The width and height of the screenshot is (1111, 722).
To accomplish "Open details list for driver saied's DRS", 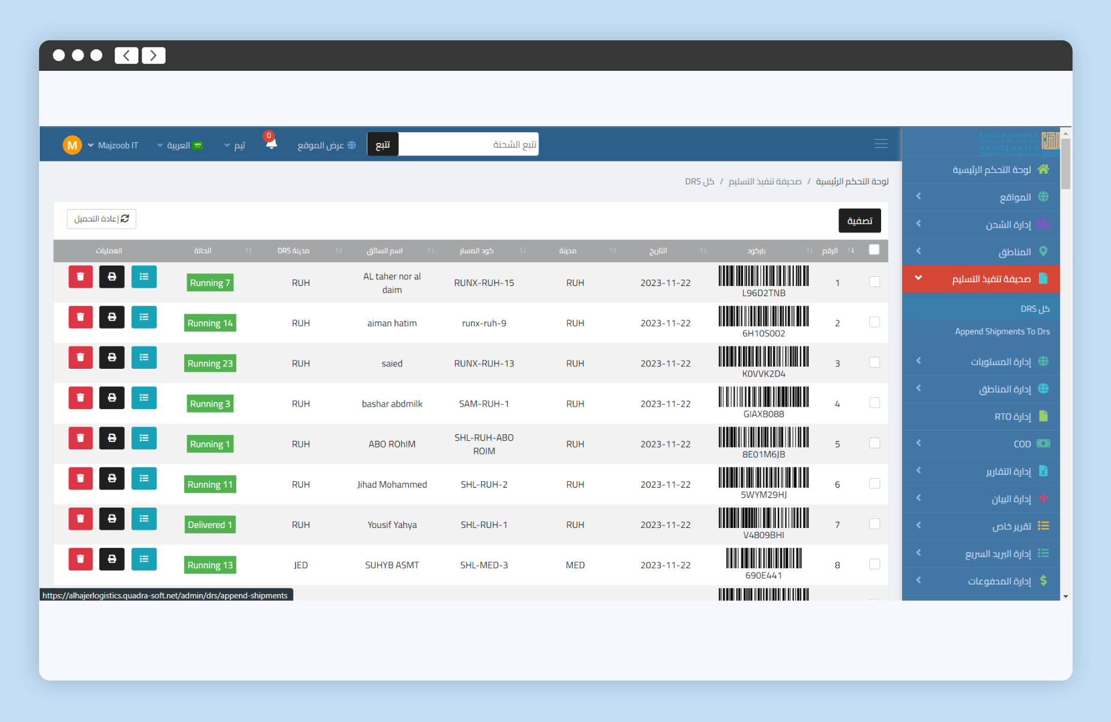I will (144, 357).
